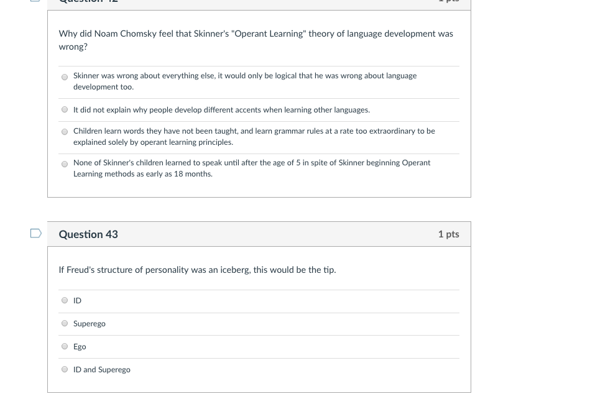
Task: Click answer text 'It did not explain why people develop different accents'
Action: click(x=221, y=110)
